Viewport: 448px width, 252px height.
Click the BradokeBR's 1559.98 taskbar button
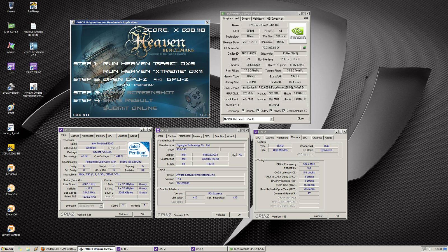tap(58, 249)
